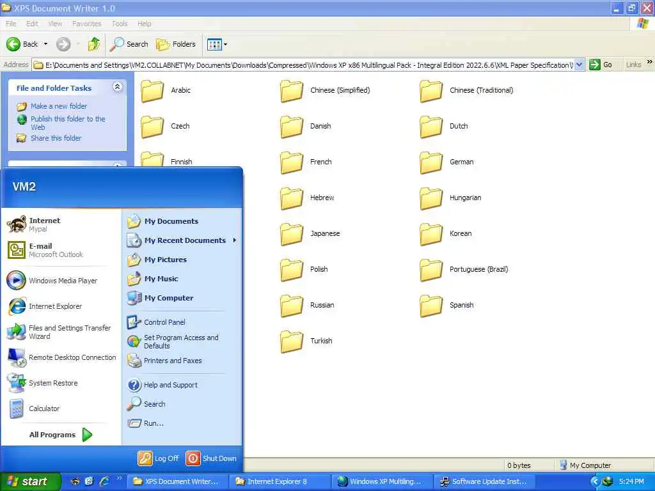Open My Documents from Start menu
The height and width of the screenshot is (491, 655).
(x=182, y=221)
